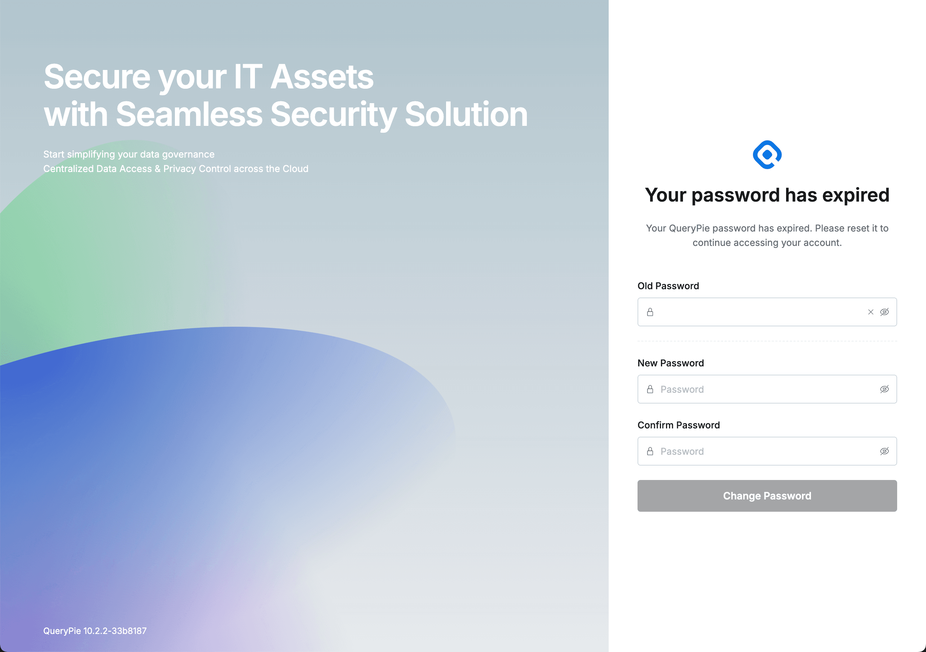Click the eye icon in the Confirm Password field

coord(884,451)
